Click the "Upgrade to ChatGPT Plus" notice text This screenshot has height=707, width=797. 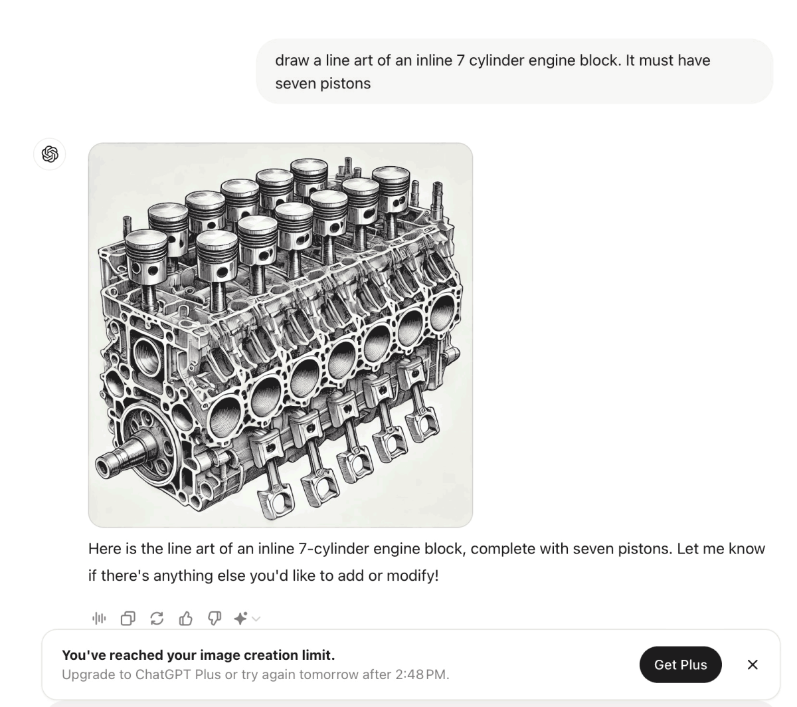141,675
